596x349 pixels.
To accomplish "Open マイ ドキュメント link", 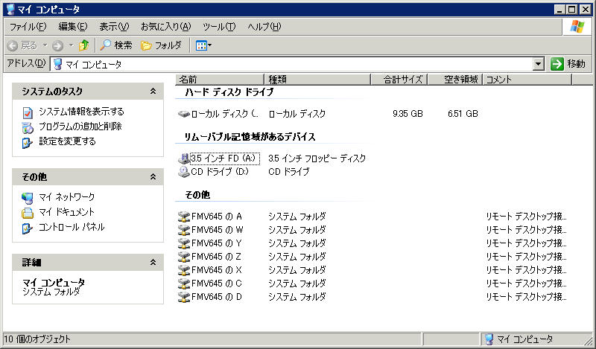I will pos(66,212).
